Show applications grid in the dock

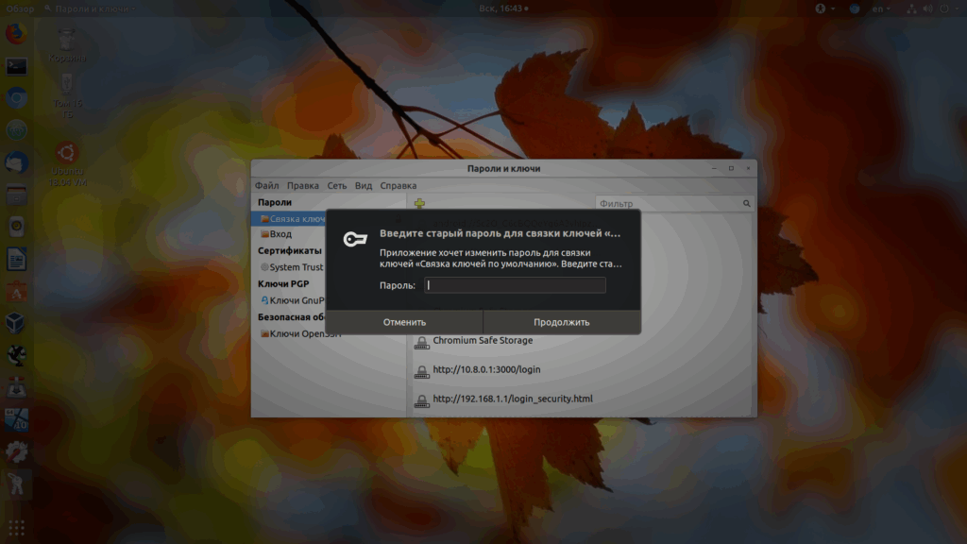pos(17,528)
